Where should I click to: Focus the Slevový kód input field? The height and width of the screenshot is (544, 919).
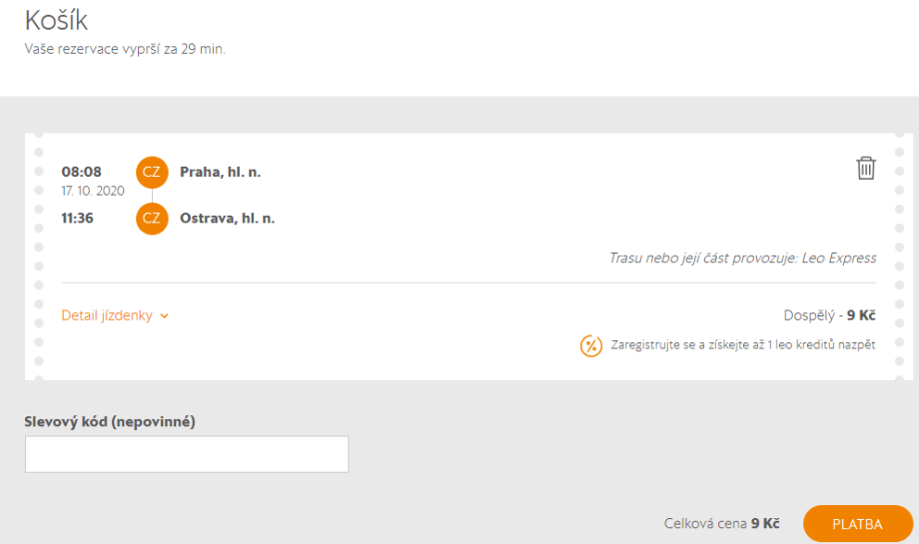[187, 454]
